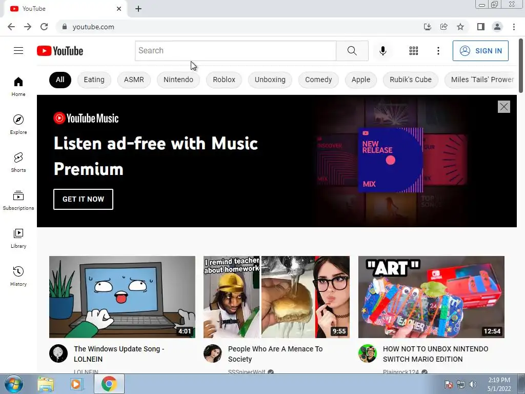Go forward in browser
The image size is (525, 394).
28,27
